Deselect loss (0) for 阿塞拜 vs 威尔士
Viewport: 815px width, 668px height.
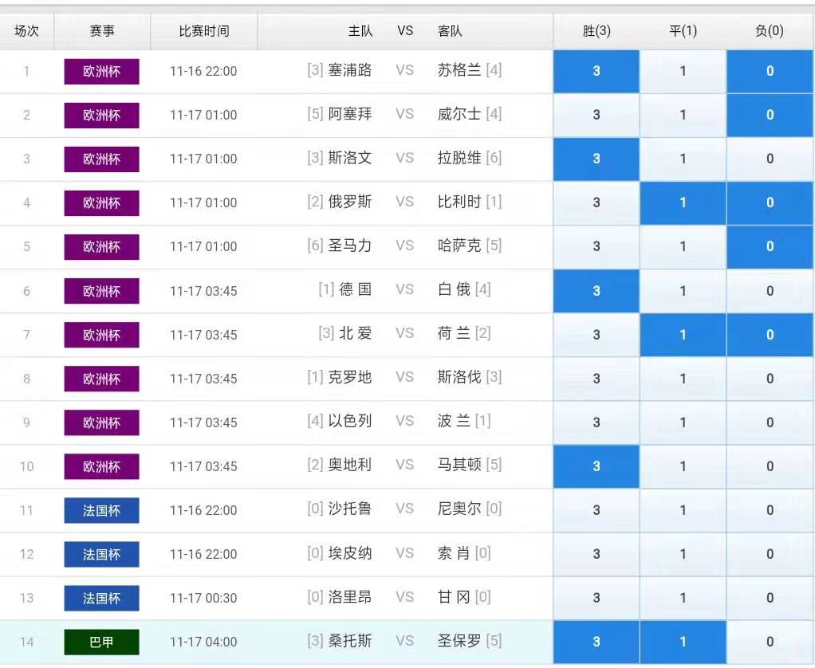770,115
